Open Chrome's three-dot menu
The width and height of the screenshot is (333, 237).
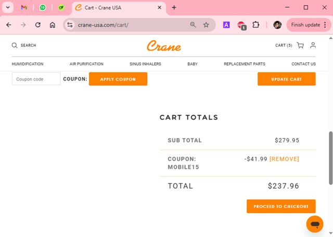pyautogui.click(x=325, y=25)
